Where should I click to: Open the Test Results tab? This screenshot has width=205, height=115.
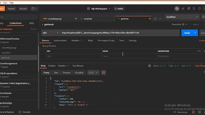(x=78, y=66)
